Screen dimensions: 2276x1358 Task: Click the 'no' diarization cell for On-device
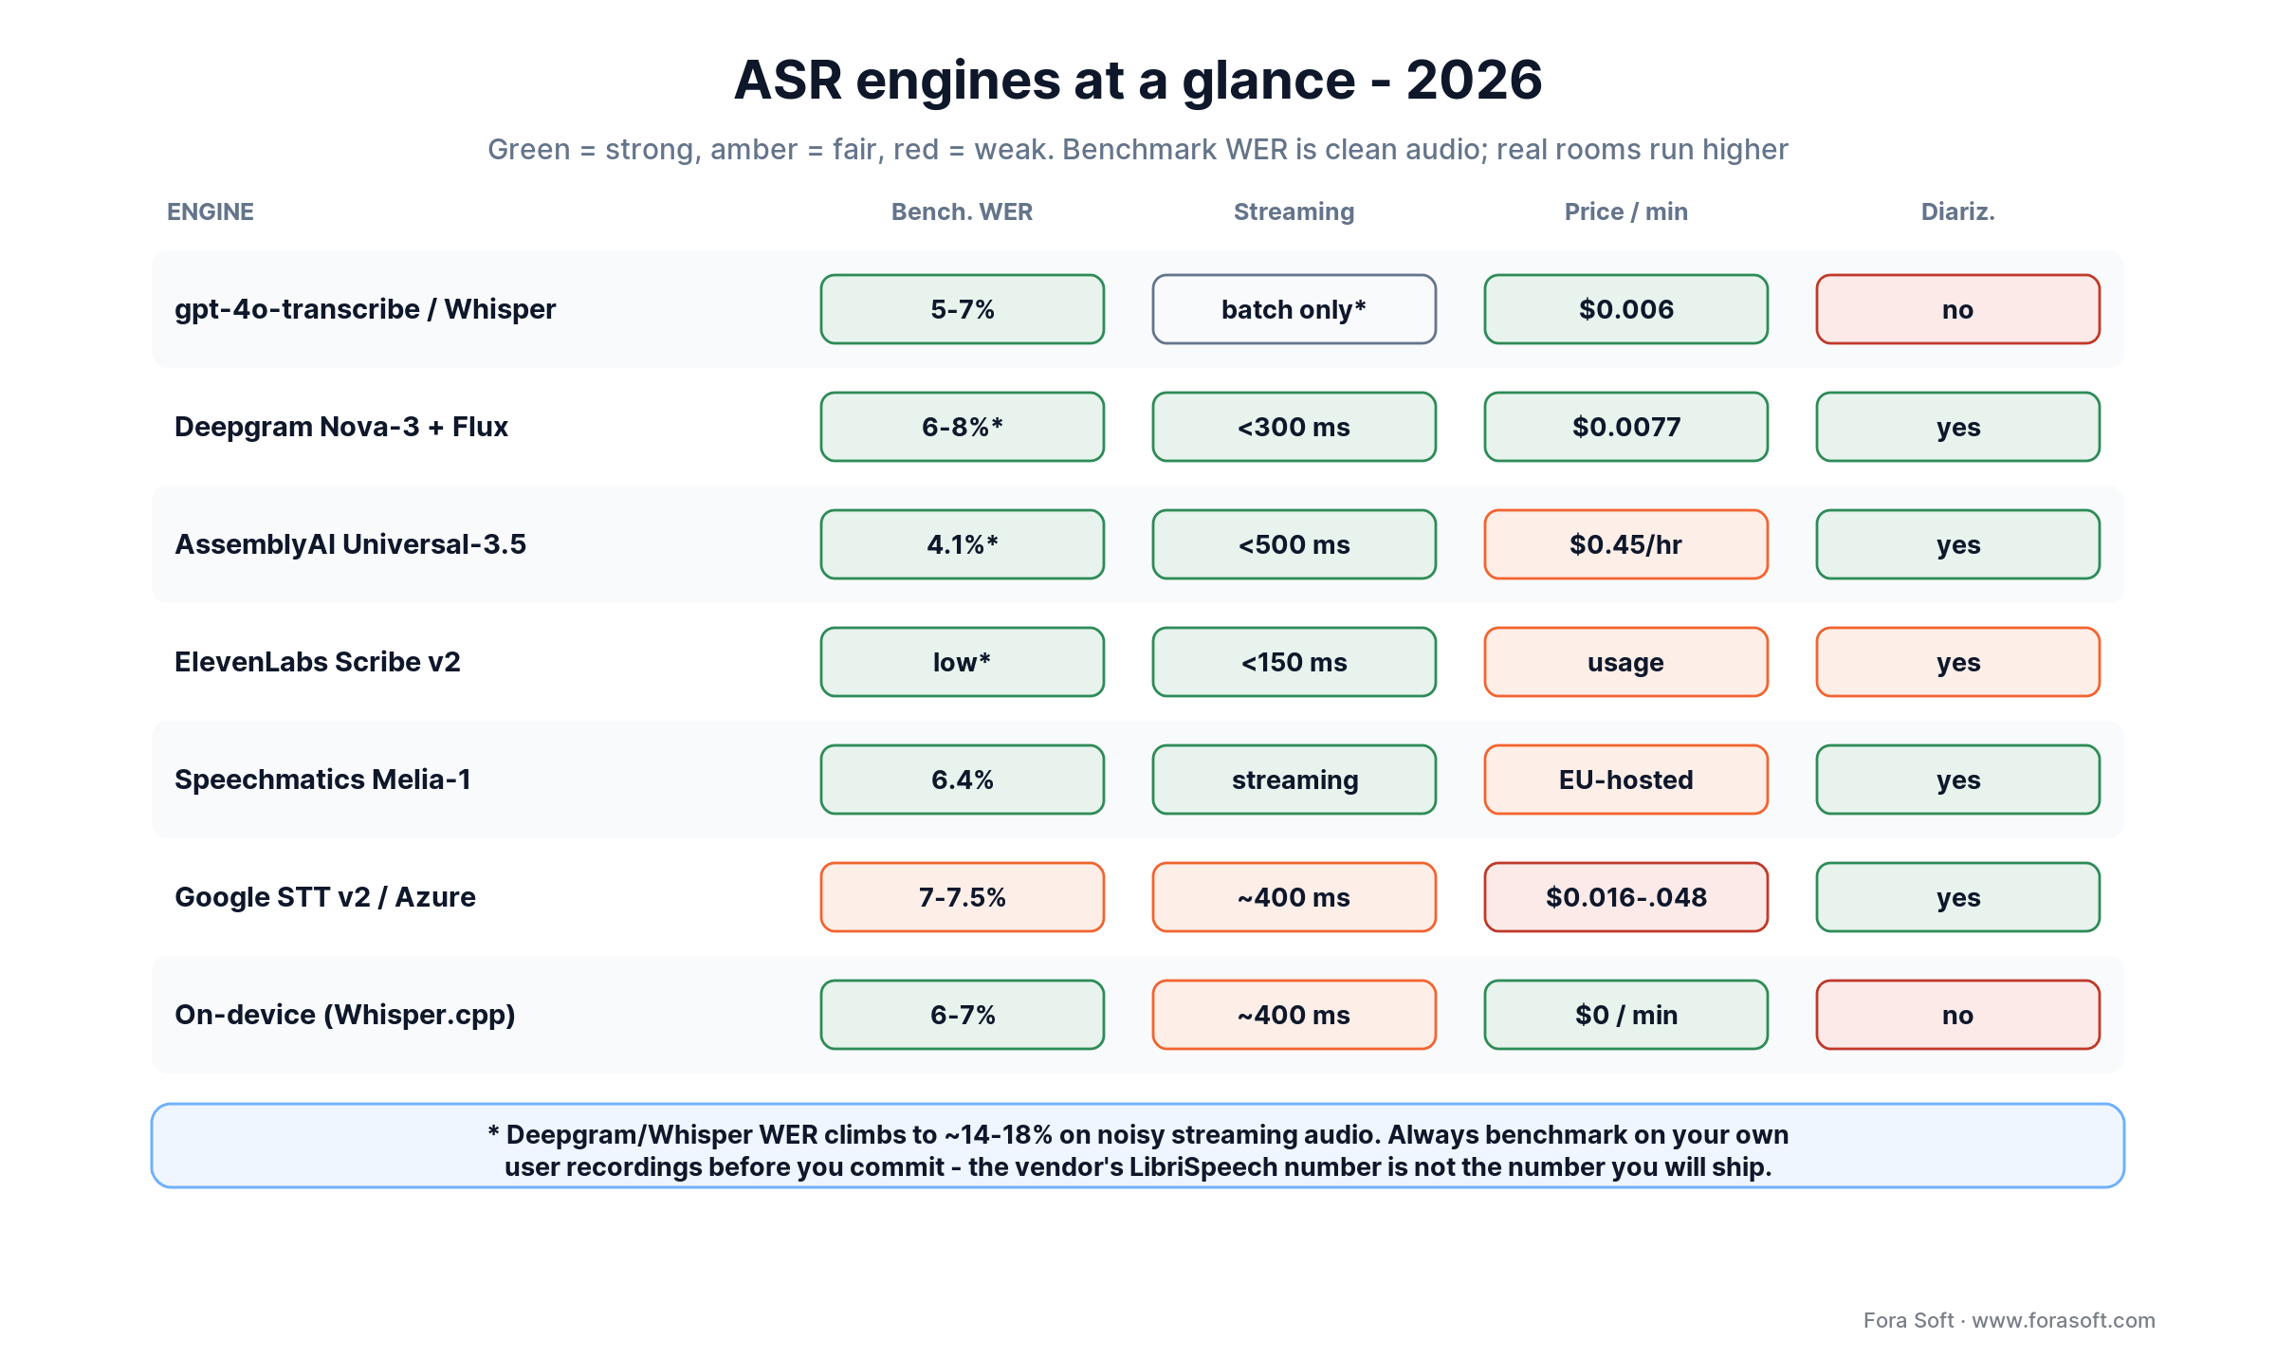point(1958,1015)
